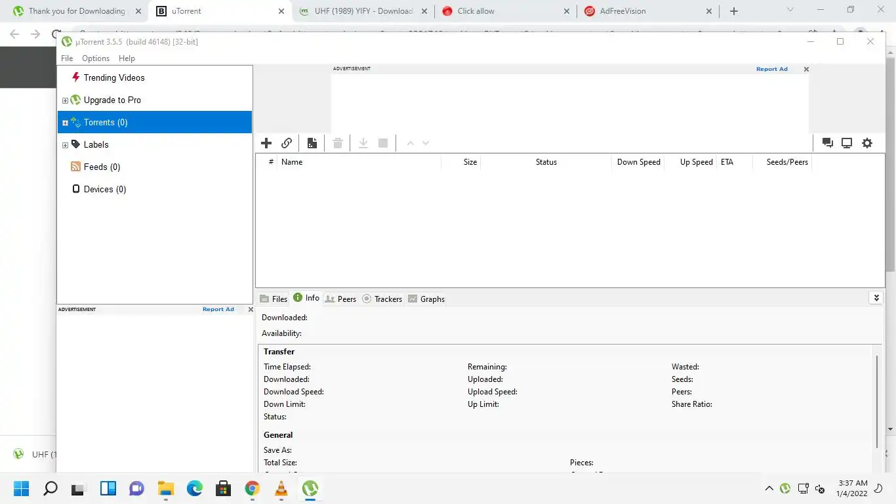Open the Options menu
The height and width of the screenshot is (504, 896).
tap(96, 58)
